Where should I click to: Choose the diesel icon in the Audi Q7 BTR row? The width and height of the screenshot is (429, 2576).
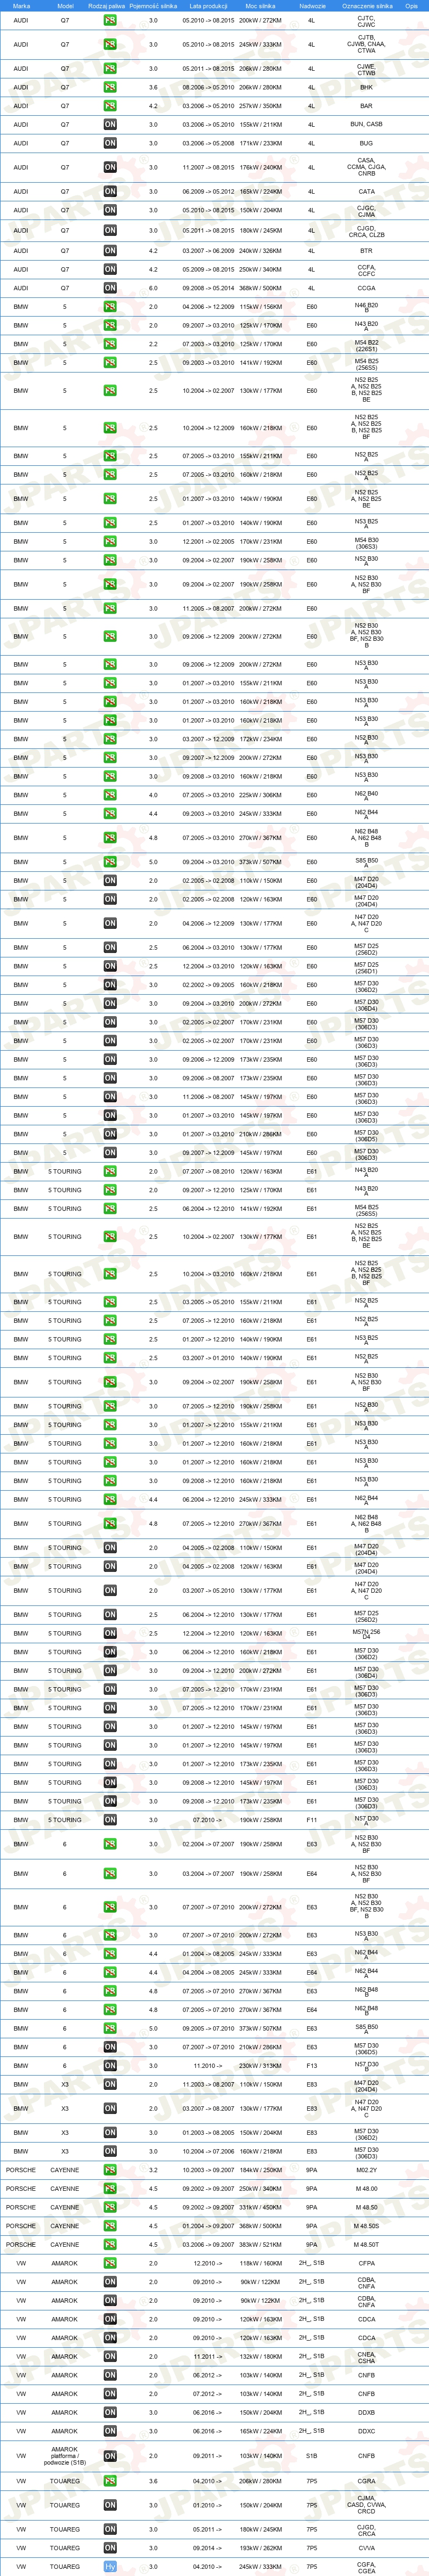coord(110,251)
